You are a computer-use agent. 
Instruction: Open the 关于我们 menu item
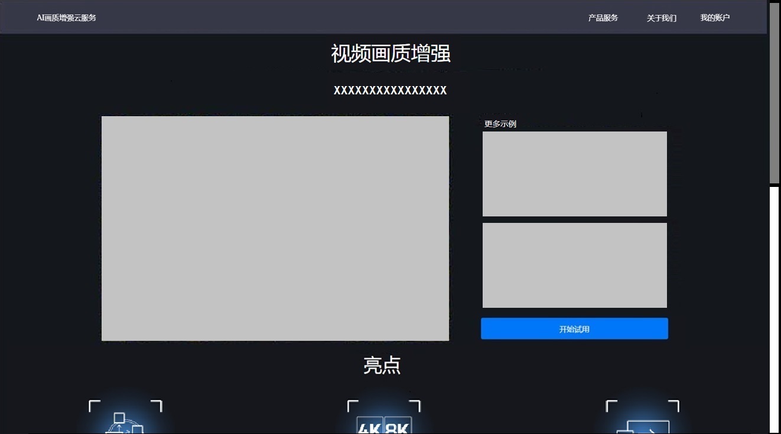pyautogui.click(x=661, y=18)
